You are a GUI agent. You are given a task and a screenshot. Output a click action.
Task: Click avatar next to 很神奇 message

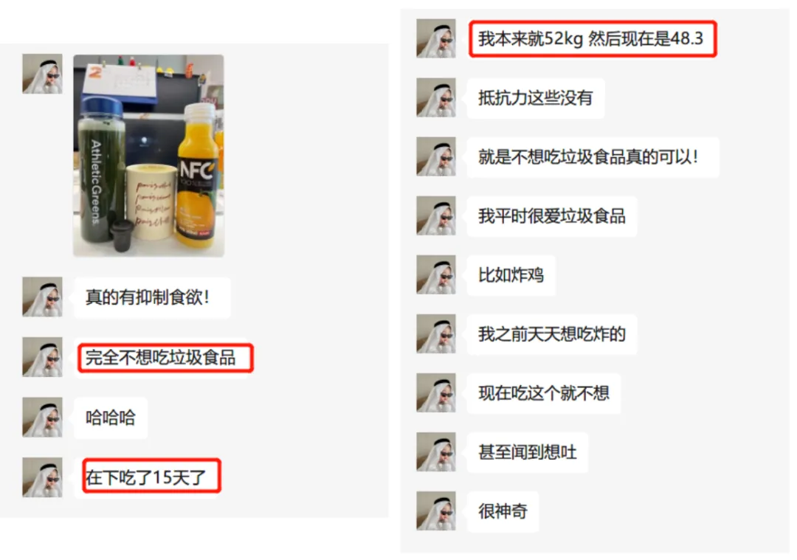pos(436,511)
